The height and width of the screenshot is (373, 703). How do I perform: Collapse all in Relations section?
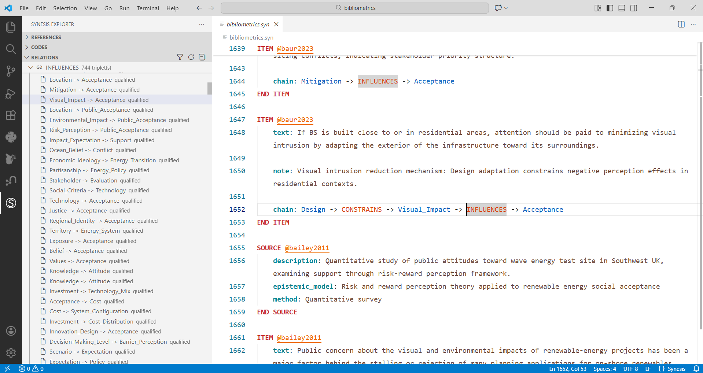[x=202, y=57]
